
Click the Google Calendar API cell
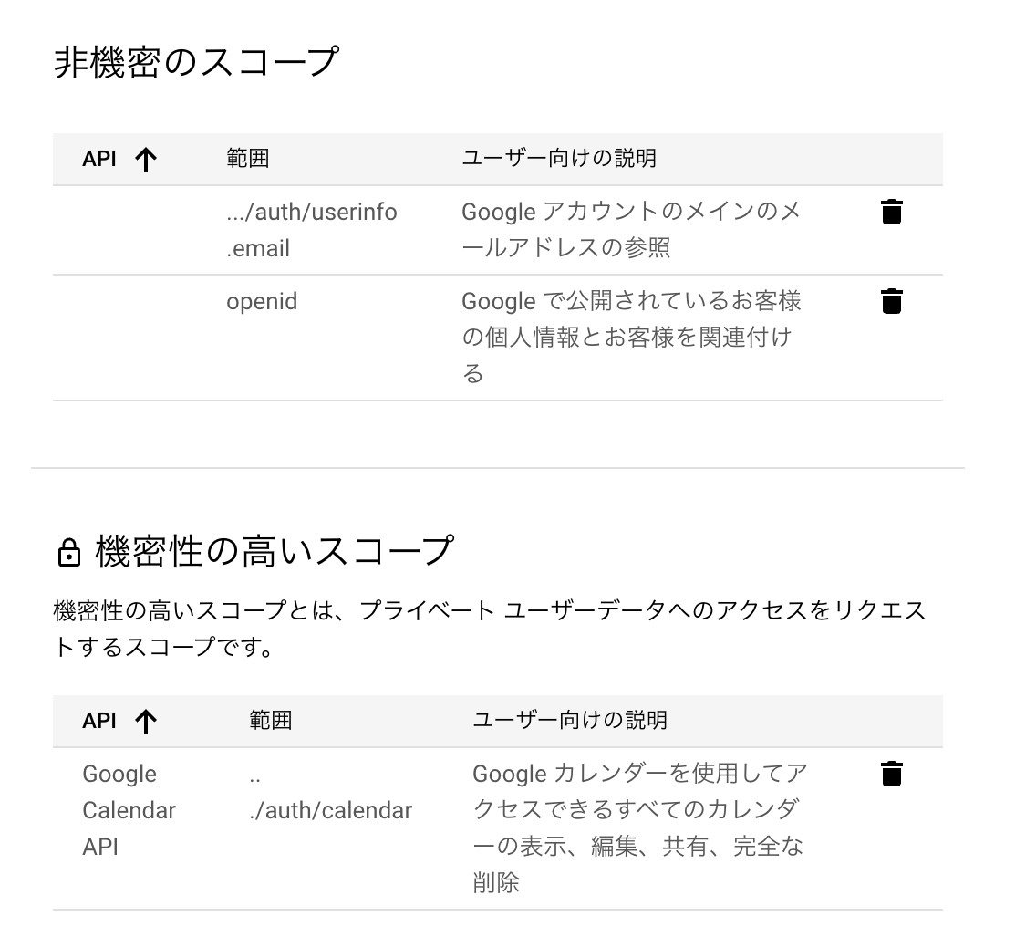click(x=129, y=810)
